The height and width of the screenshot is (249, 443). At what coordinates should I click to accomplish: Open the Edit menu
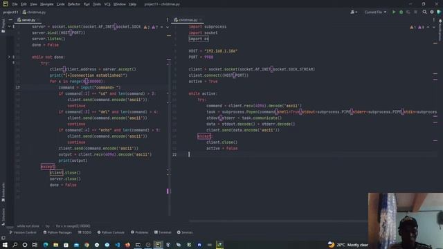pos(24,4)
